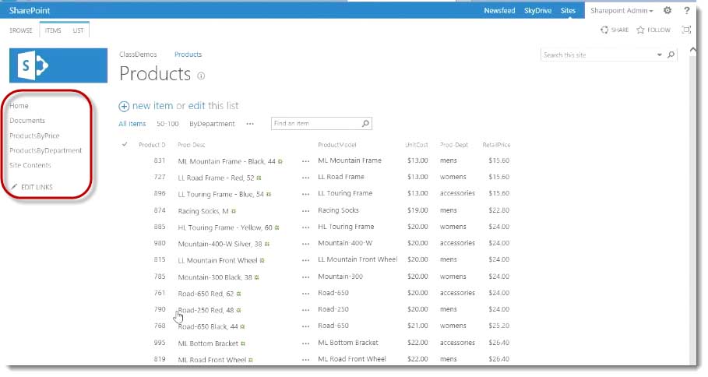Open ellipsis menu for Mountain-400-W Silver
The width and height of the screenshot is (708, 377).
pos(305,244)
